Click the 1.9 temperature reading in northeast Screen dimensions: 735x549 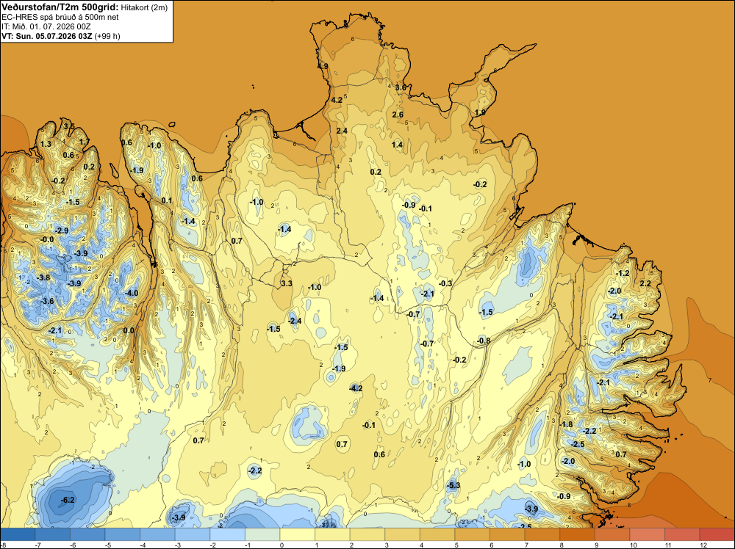tap(480, 112)
